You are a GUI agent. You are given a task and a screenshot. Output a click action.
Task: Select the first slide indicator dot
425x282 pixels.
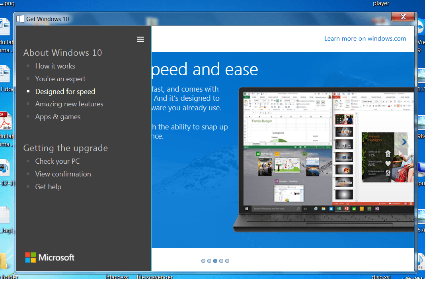pos(203,261)
